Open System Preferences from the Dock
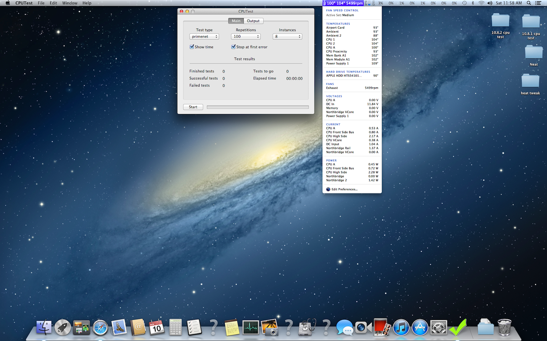Image resolution: width=547 pixels, height=341 pixels. coord(438,327)
